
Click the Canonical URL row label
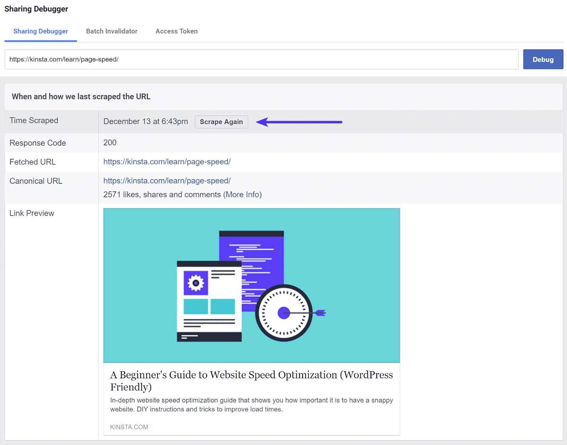[35, 181]
